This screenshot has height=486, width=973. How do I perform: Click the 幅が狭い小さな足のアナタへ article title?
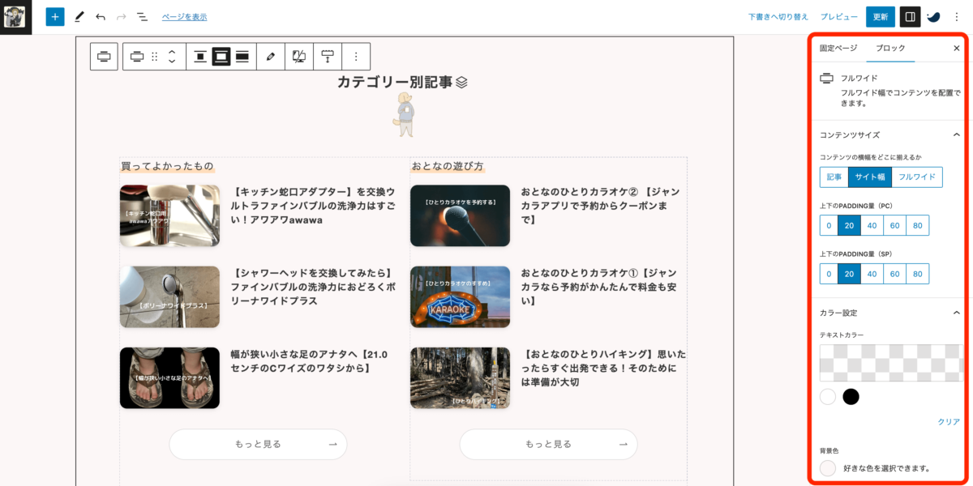pos(309,361)
